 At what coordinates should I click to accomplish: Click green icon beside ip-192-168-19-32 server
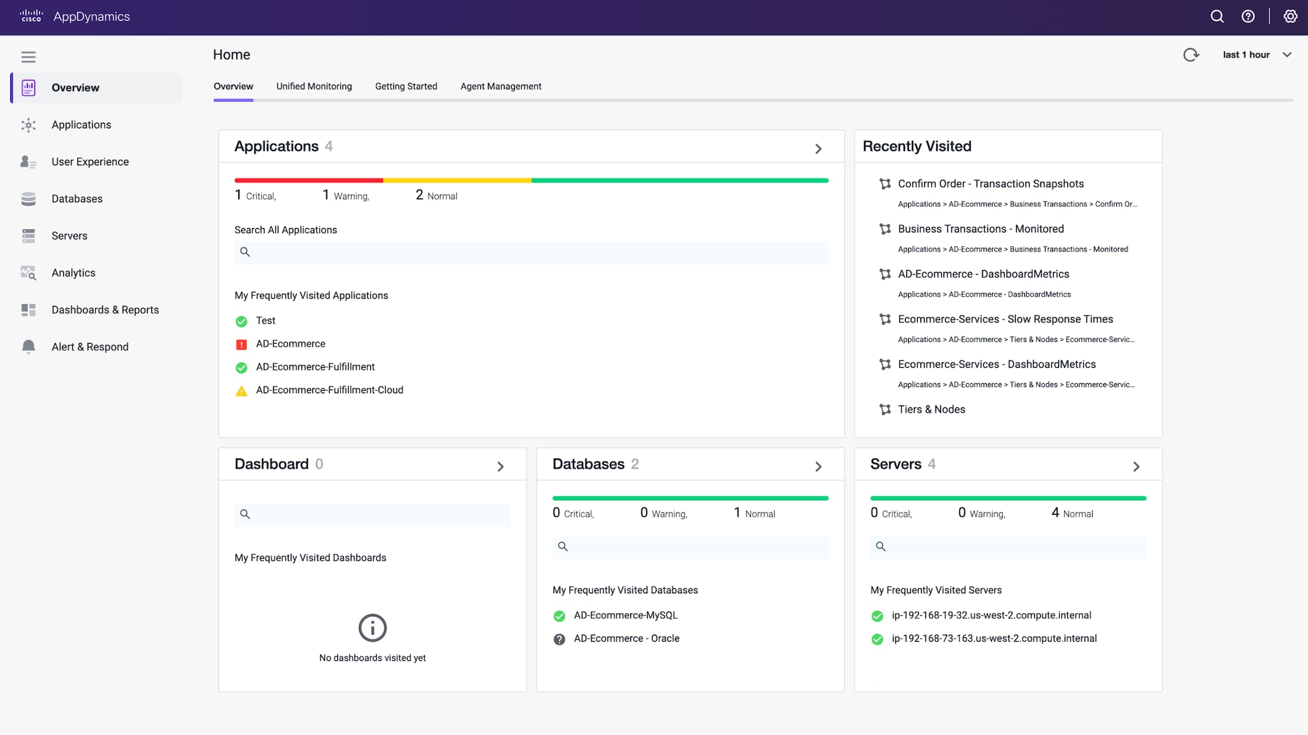tap(878, 616)
